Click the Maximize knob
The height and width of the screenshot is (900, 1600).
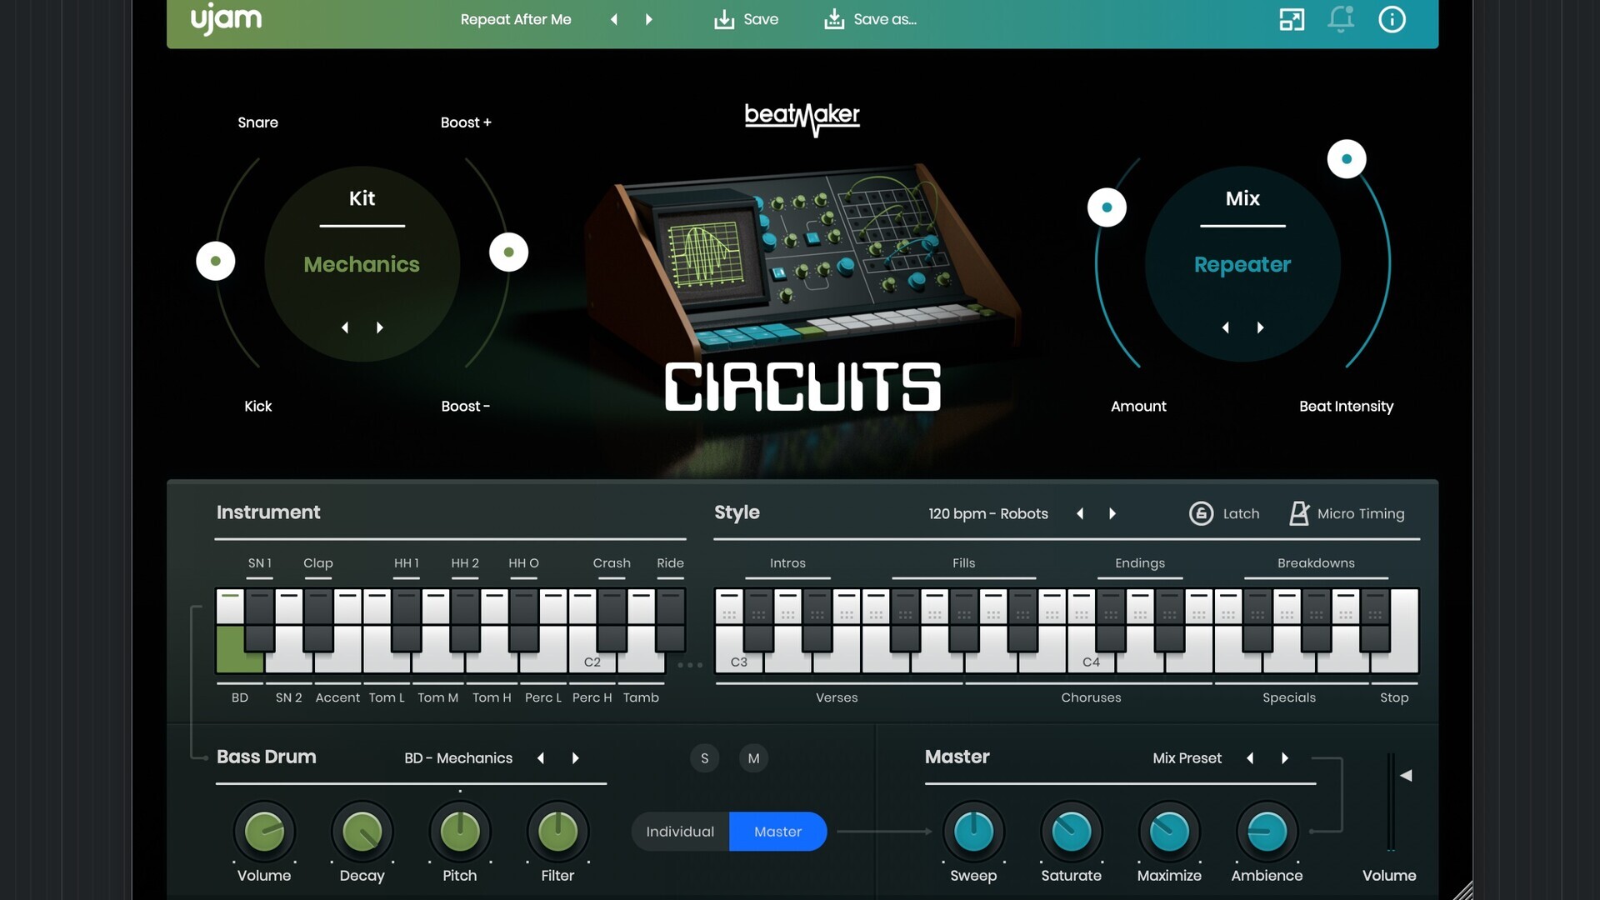pyautogui.click(x=1169, y=832)
